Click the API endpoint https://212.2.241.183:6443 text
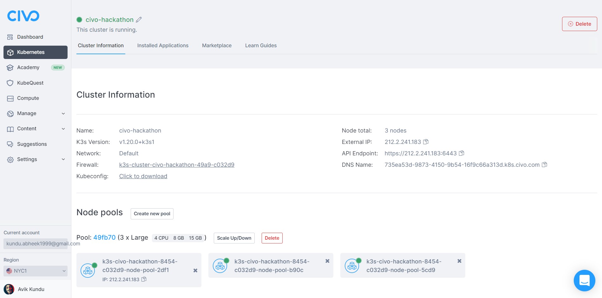This screenshot has width=602, height=298. 421,153
